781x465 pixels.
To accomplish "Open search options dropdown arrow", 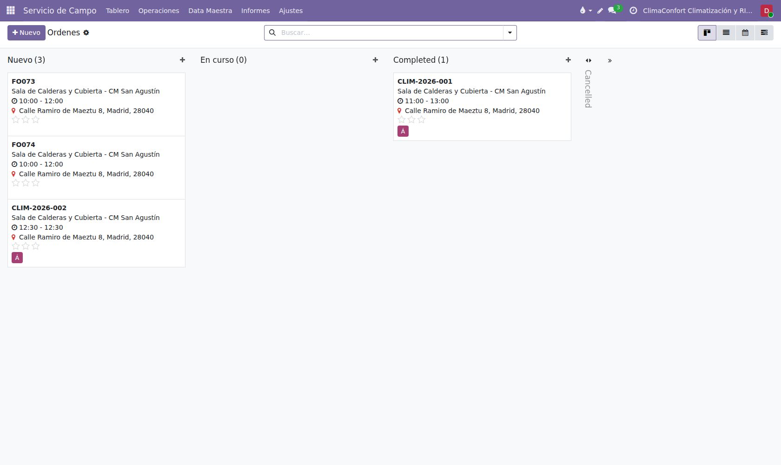I will tap(510, 33).
